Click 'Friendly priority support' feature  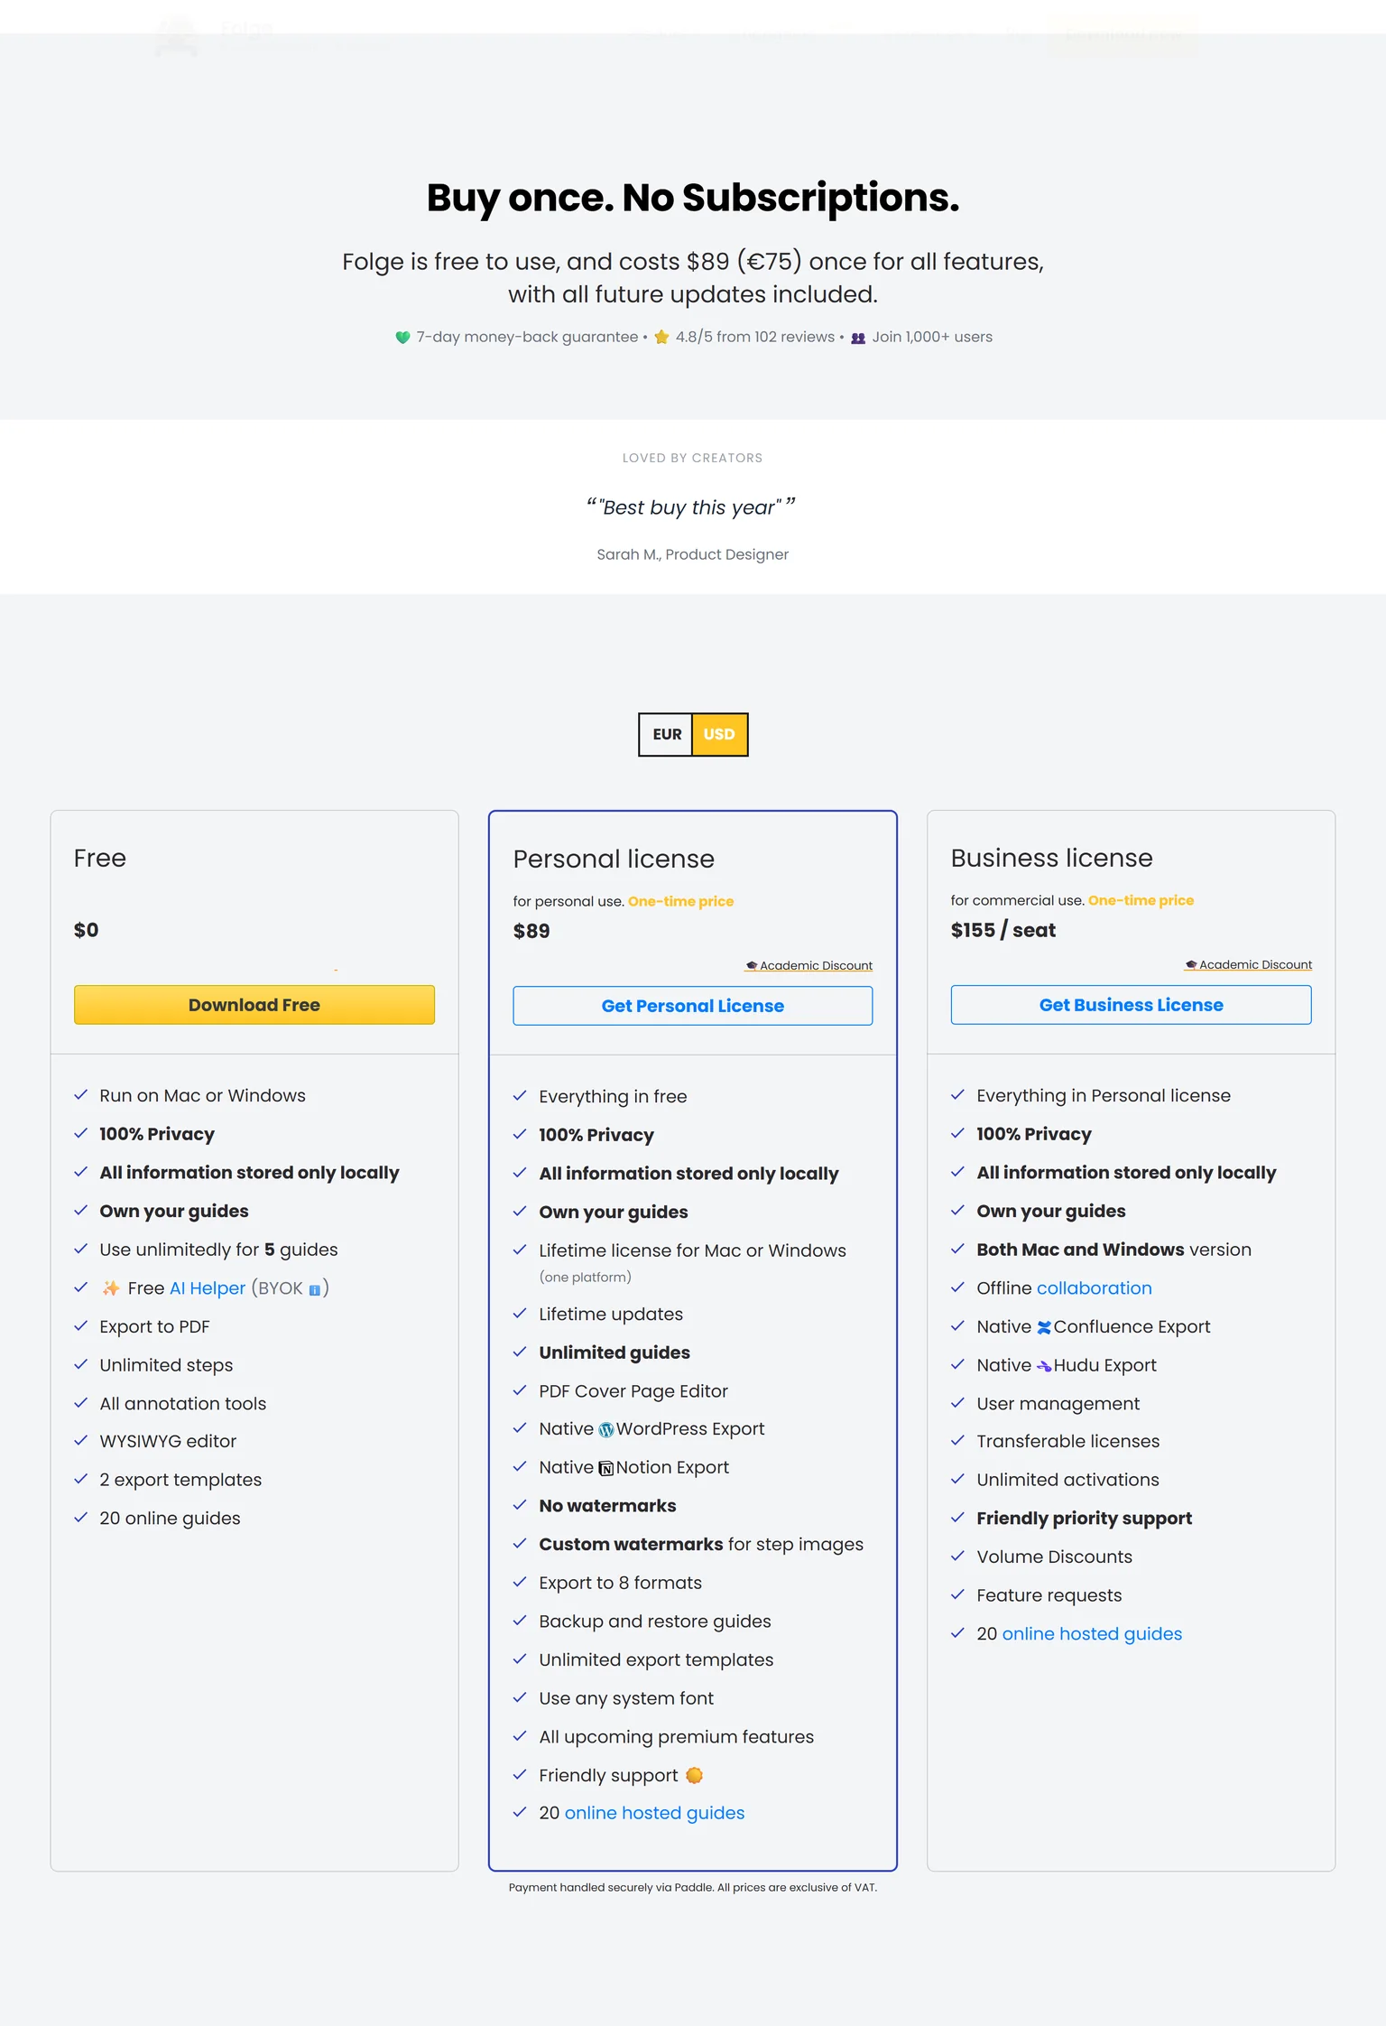pos(1085,1519)
